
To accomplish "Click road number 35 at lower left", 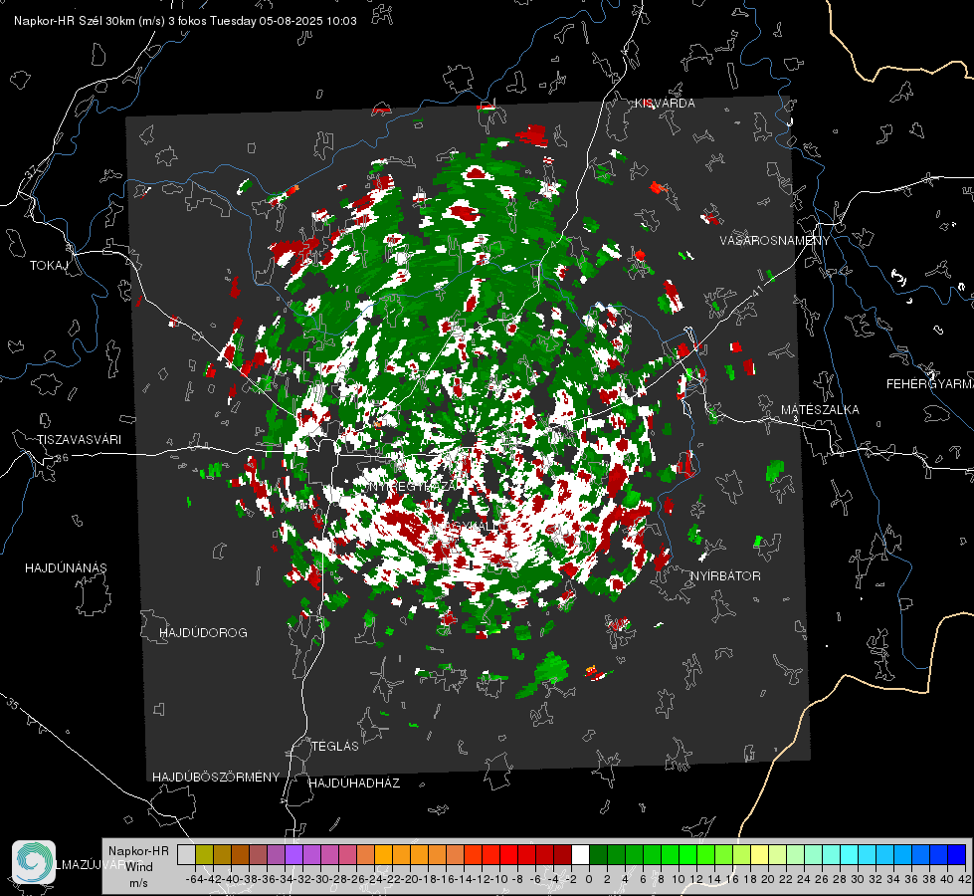I will pyautogui.click(x=14, y=703).
